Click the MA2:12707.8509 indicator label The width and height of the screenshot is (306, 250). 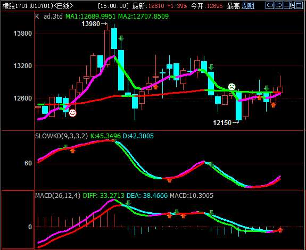coord(144,16)
